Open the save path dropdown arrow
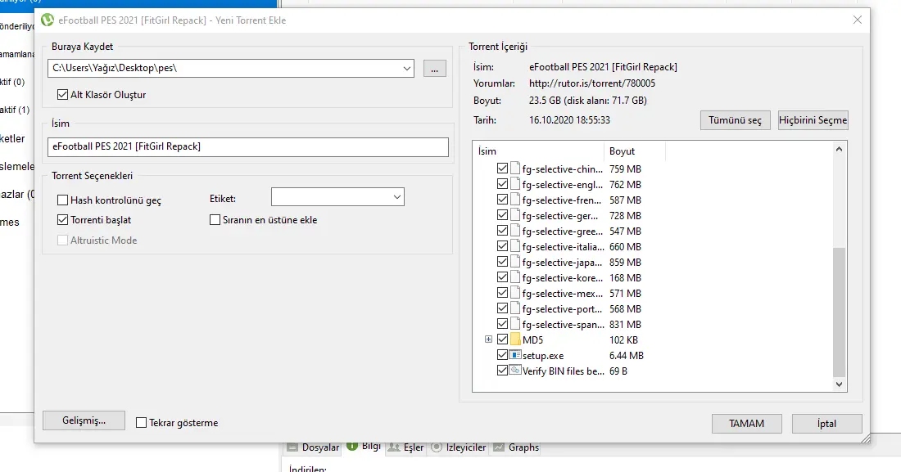This screenshot has height=472, width=901. (x=407, y=69)
